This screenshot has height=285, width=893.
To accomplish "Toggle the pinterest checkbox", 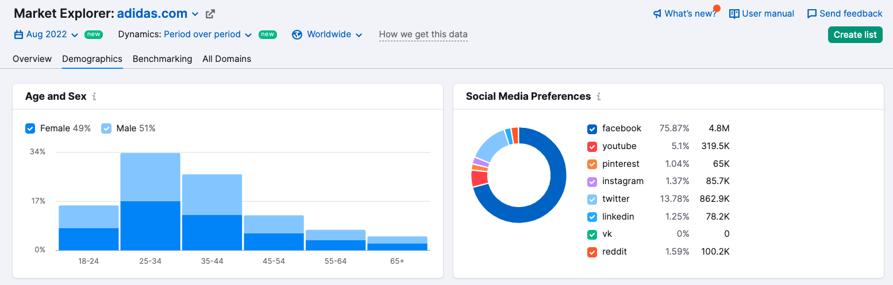I will [x=592, y=165].
